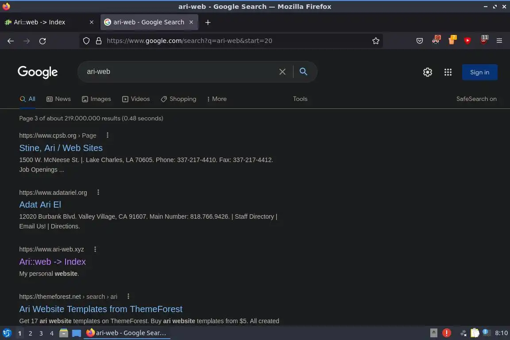The image size is (510, 340).
Task: Open the uBlock extension icon with badge 11
Action: click(484, 40)
